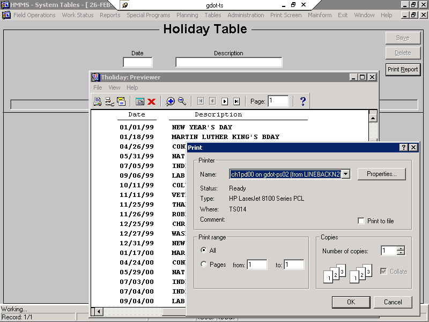Go to next page in Previewer

pyautogui.click(x=225, y=101)
